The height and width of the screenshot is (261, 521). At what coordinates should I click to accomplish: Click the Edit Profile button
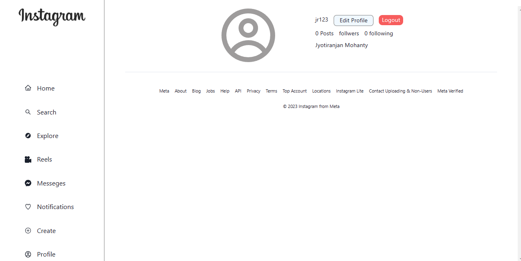tap(354, 20)
